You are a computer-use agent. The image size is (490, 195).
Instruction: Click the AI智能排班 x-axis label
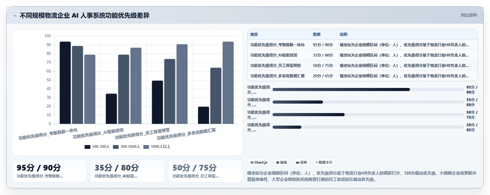point(98,134)
